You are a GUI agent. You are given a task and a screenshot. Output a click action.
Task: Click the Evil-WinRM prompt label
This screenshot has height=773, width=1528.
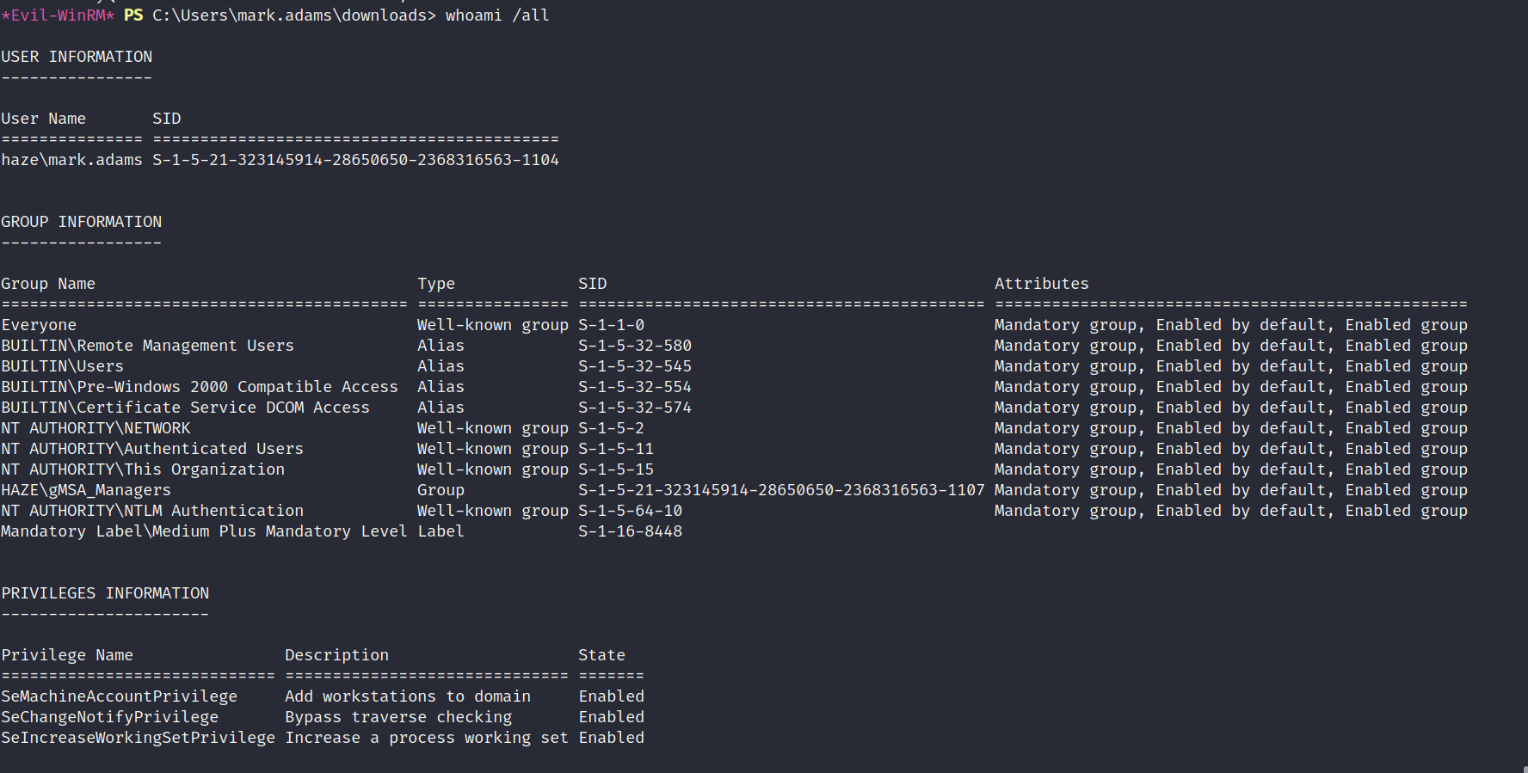click(58, 15)
